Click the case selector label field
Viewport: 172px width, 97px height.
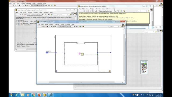(81, 43)
